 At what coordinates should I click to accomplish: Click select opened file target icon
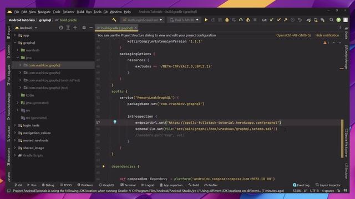(x=61, y=28)
